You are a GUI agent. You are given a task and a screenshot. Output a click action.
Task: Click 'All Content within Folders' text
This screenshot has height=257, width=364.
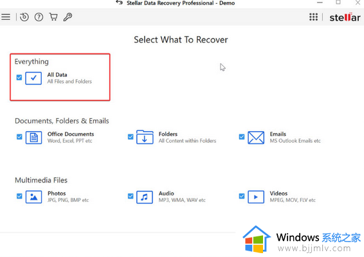tap(188, 141)
